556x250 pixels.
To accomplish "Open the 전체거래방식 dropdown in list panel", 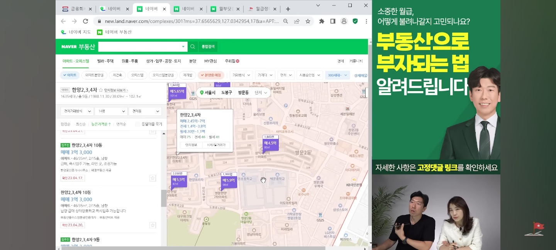I will tap(77, 111).
